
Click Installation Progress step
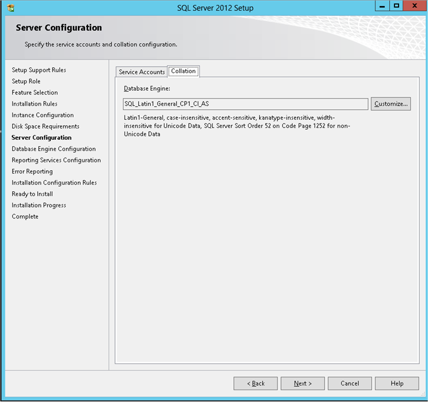click(39, 205)
